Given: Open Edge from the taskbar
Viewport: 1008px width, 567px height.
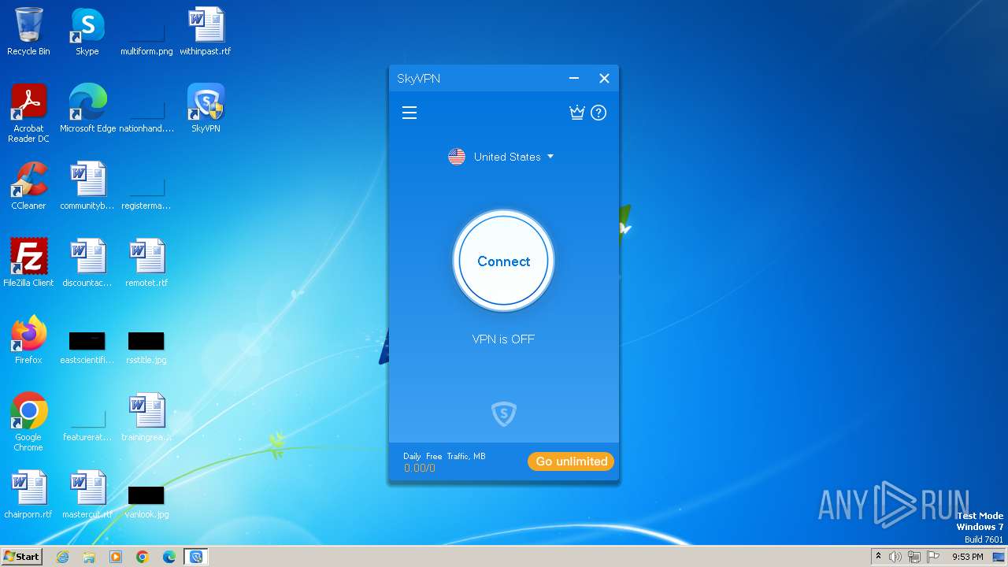Looking at the screenshot, I should click(169, 557).
